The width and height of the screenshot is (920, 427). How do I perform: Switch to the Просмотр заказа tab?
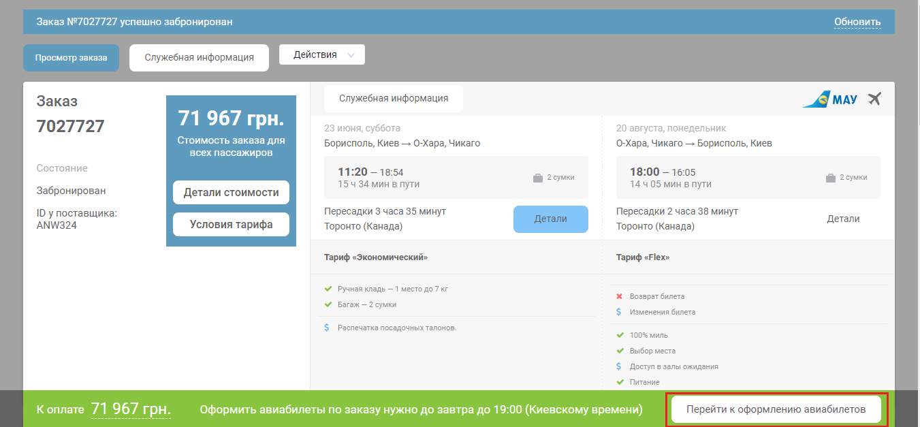[x=71, y=58]
